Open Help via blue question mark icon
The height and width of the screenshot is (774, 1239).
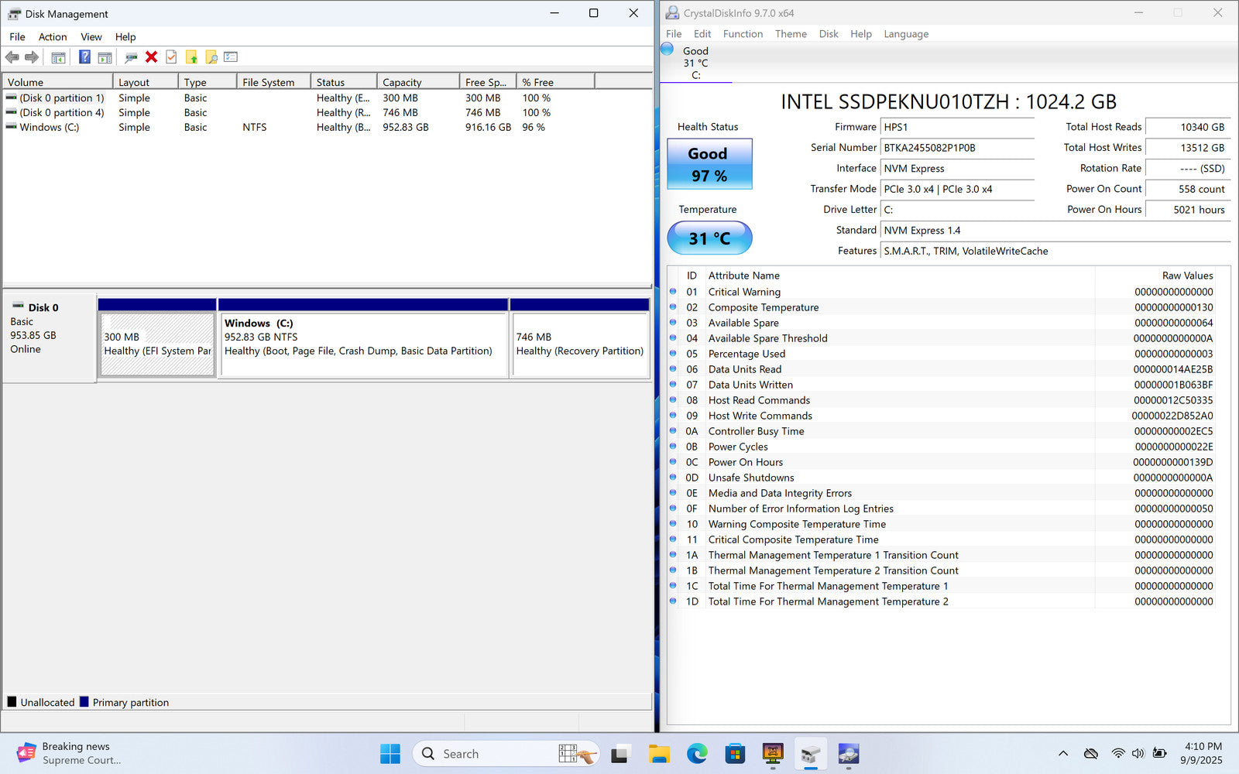[x=85, y=57]
